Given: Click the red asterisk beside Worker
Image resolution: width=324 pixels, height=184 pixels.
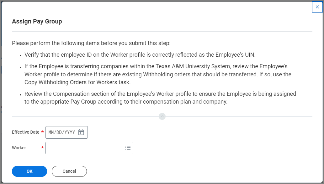Looking at the screenshot, I should (x=42, y=148).
